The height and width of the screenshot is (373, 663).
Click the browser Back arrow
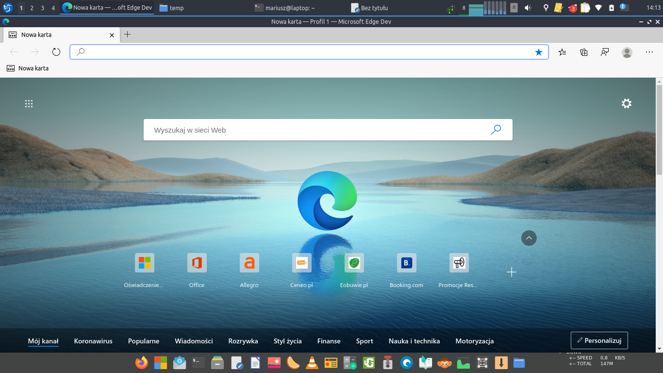click(14, 52)
